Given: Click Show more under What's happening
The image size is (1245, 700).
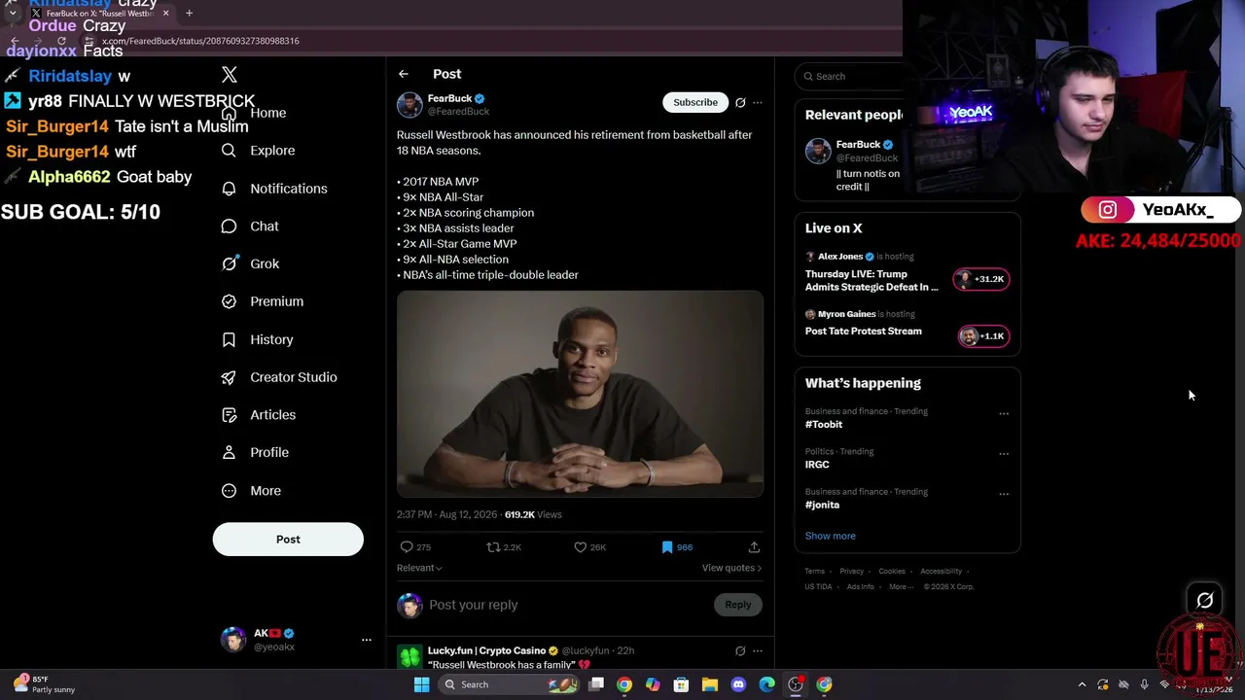Looking at the screenshot, I should pos(831,536).
